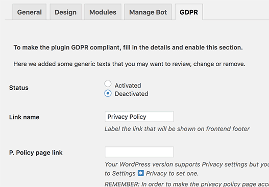The width and height of the screenshot is (269, 187).
Task: Choose the Deactivated radio button
Action: coord(108,93)
